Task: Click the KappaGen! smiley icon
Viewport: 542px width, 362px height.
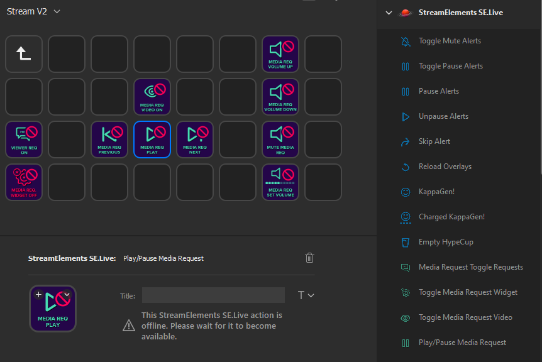Action: click(406, 192)
